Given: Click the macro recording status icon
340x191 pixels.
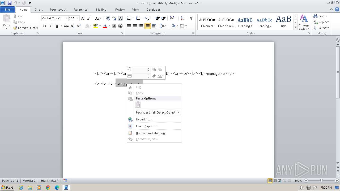Looking at the screenshot, I should tap(65, 181).
